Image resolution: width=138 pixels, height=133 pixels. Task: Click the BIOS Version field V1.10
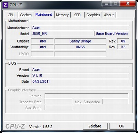[x=80, y=76]
